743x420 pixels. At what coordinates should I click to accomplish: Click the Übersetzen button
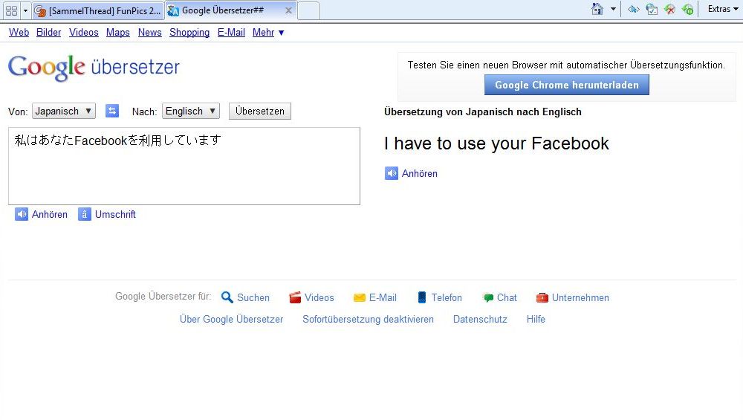pos(259,111)
